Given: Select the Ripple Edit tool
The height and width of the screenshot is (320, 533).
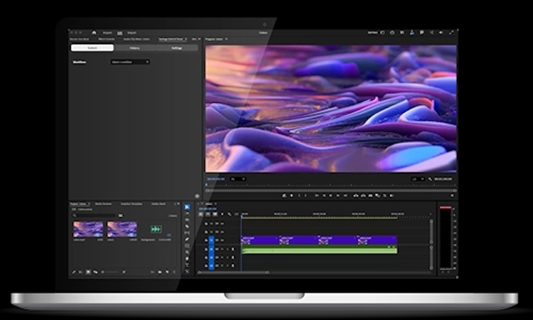Looking at the screenshot, I should coord(187,220).
